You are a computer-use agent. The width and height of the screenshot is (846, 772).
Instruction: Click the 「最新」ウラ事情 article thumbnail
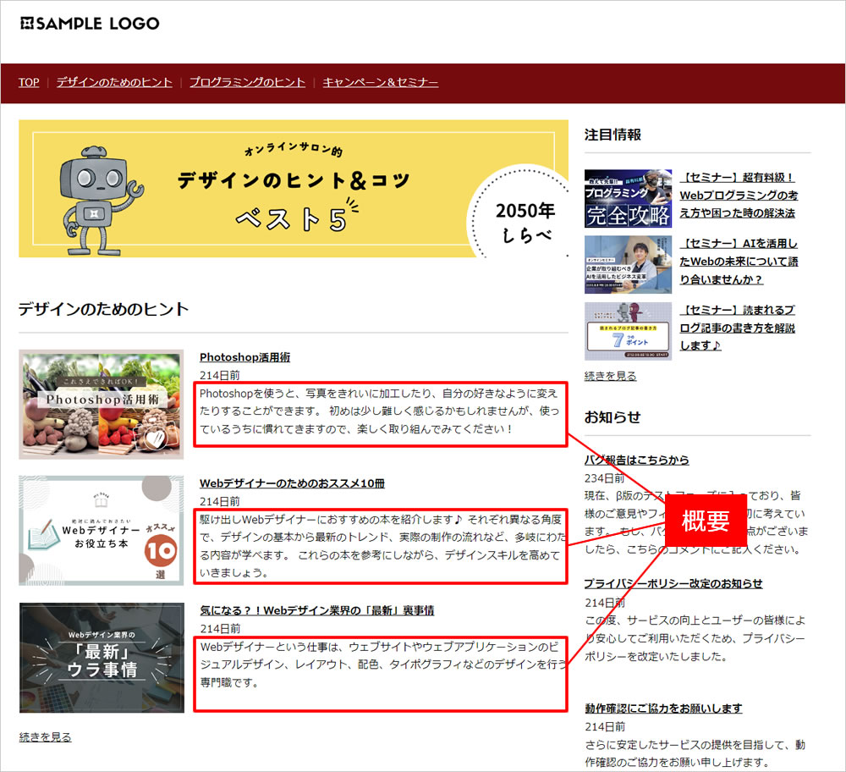point(101,658)
